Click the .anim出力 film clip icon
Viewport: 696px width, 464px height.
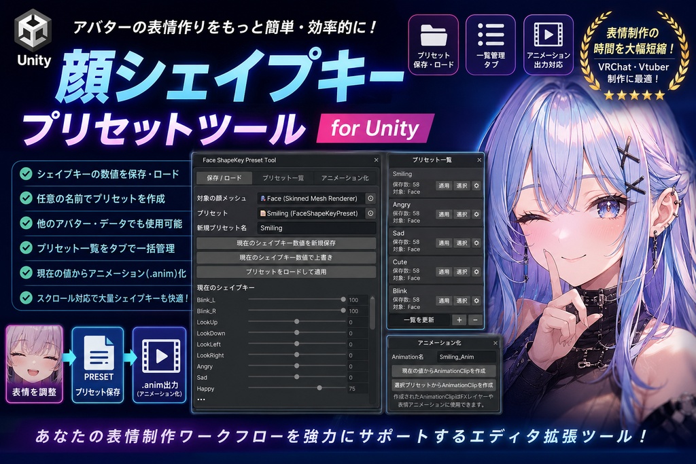(161, 356)
